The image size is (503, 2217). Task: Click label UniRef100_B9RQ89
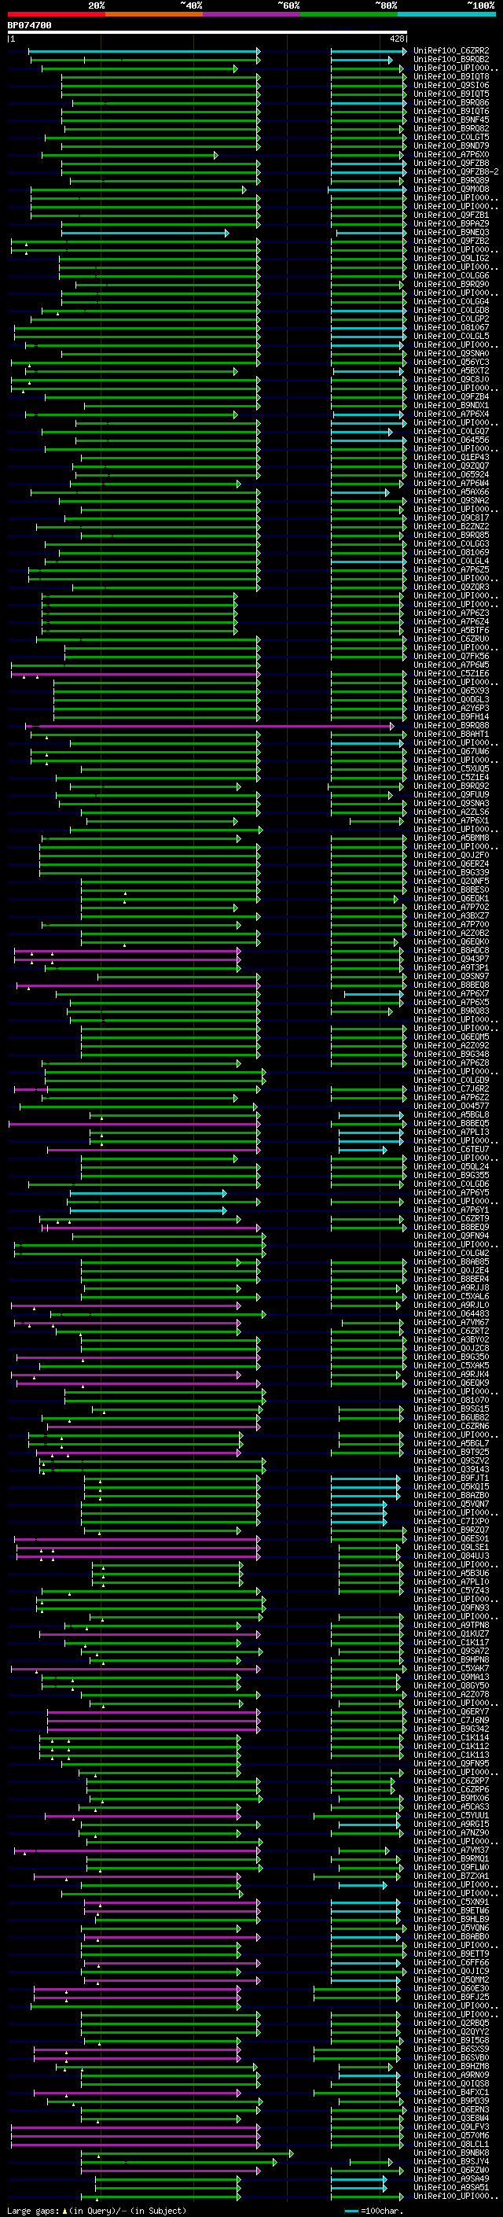click(x=451, y=181)
